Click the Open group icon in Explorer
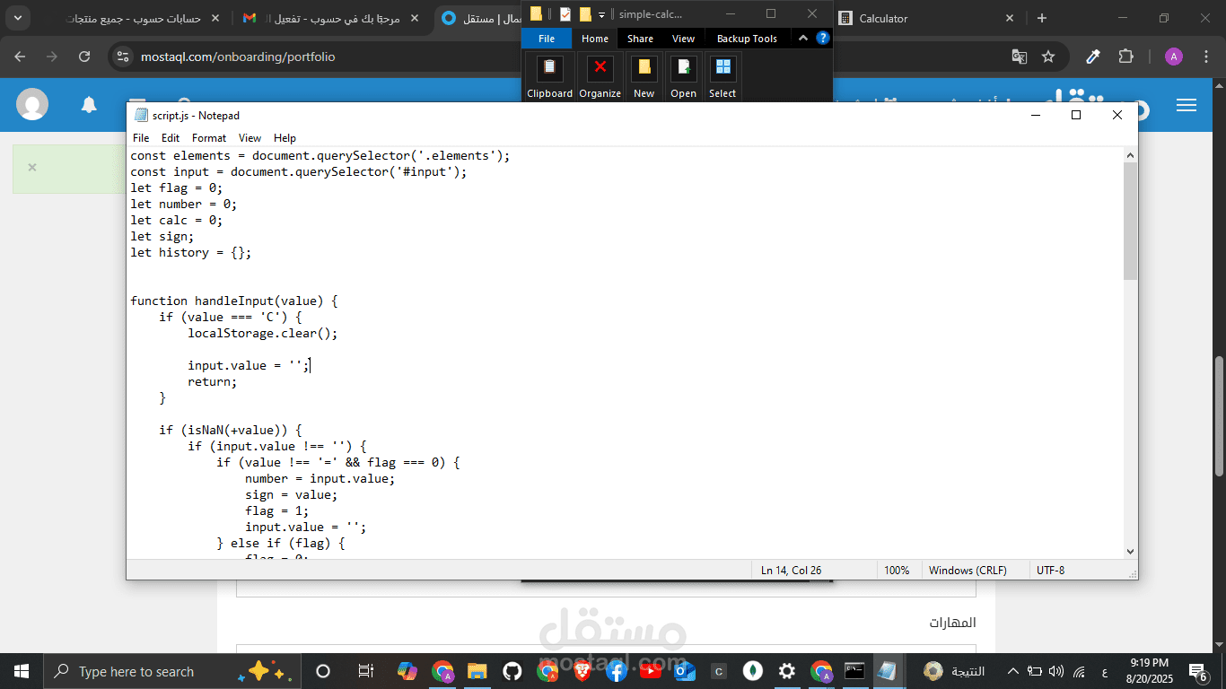This screenshot has width=1226, height=689. (683, 76)
